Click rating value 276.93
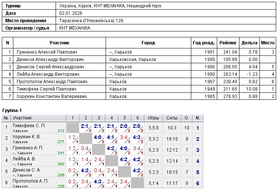Image resolution: width=278 pixels, height=190 pixels. (x=230, y=96)
